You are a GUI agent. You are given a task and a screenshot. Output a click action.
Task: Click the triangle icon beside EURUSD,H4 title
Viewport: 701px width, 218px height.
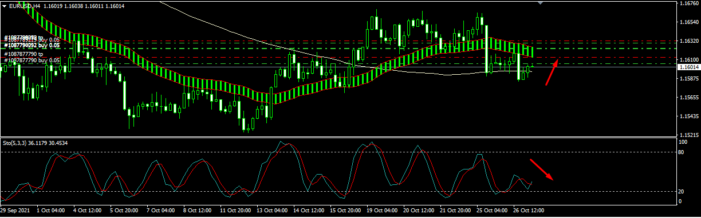click(5, 6)
